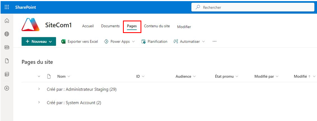Open the État promu column dropdown
Viewport: 317px width, 121px height.
[x=227, y=77]
